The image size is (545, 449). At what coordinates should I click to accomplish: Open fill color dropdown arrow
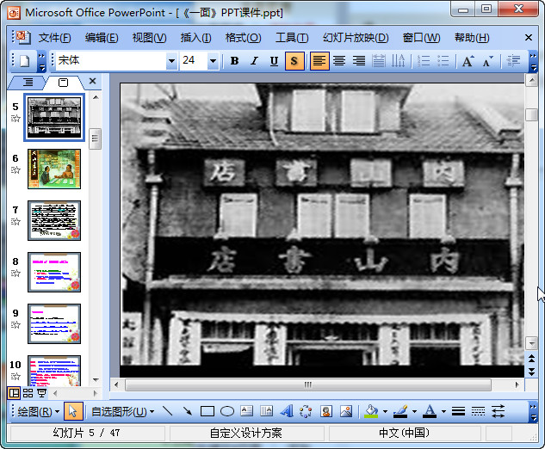pos(385,411)
